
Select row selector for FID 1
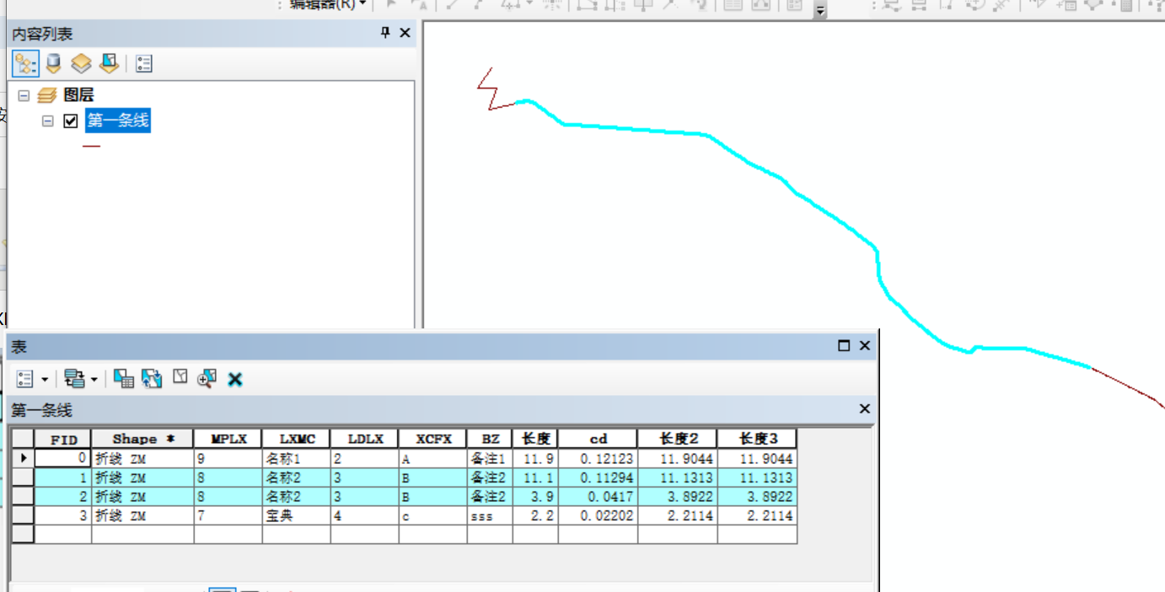click(x=23, y=477)
